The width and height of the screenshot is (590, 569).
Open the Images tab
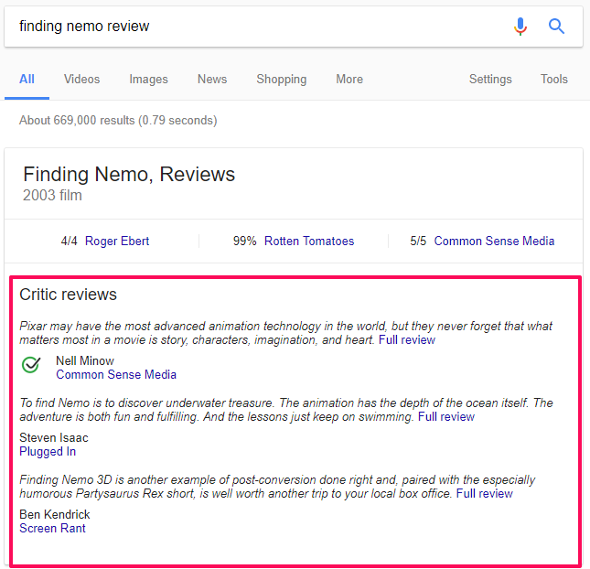148,79
